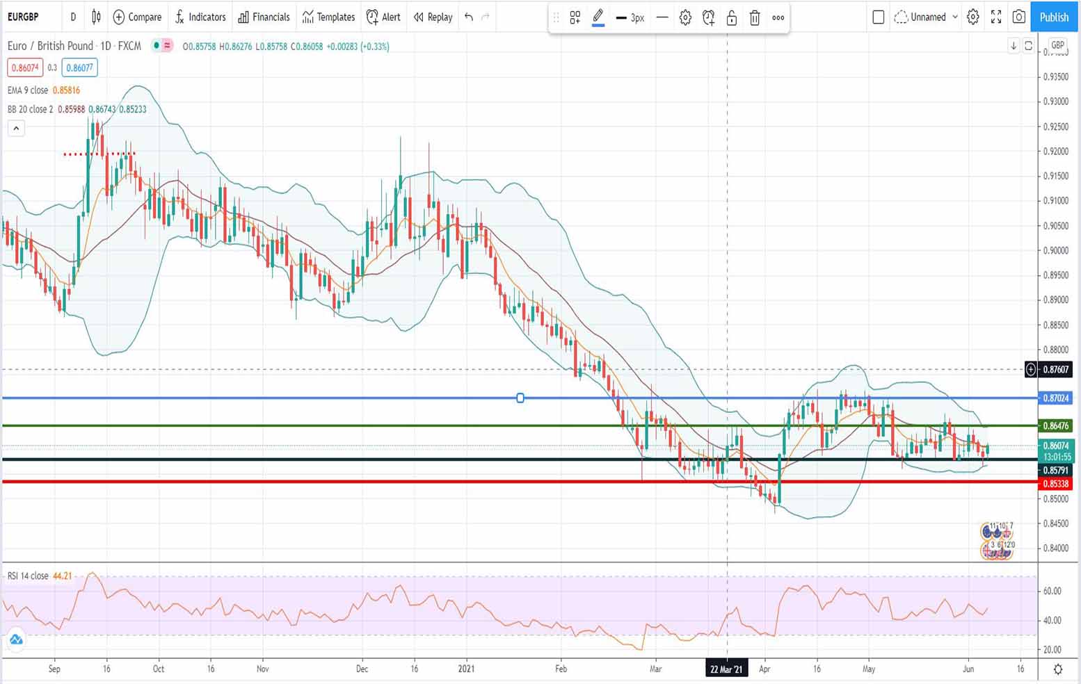
Task: Delete the selected drawing with trash icon
Action: (x=755, y=18)
